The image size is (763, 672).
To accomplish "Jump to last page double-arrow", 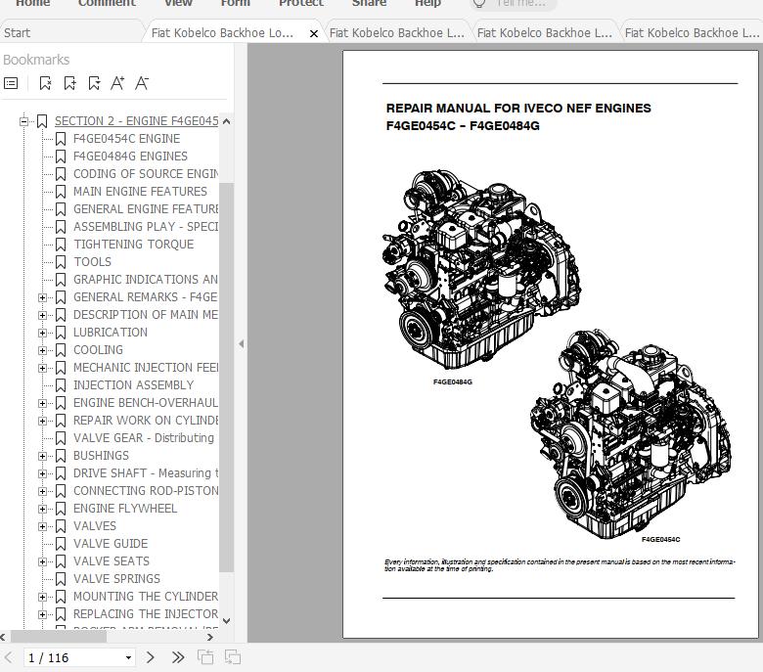I will (178, 658).
